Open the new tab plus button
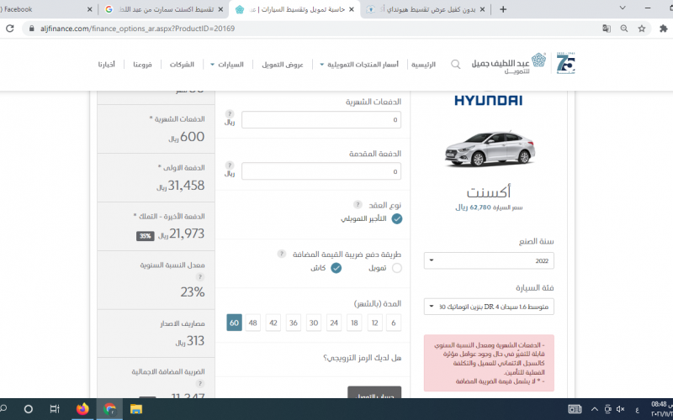673x420 pixels. [x=503, y=9]
